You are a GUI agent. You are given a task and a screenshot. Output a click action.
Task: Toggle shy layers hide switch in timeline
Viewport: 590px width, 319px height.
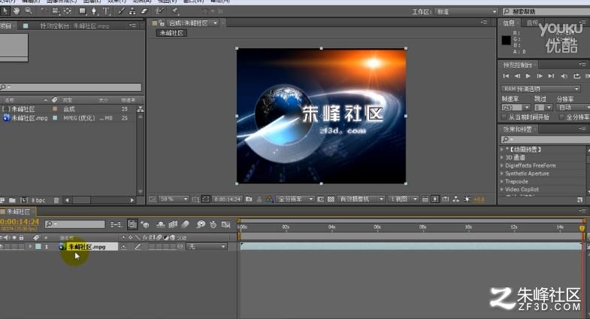[x=161, y=224]
